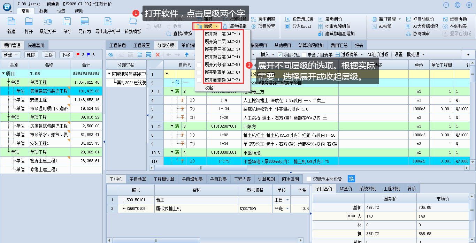Viewport: 476px width, 243px height.
Task: Check the 未套子目清单 checkbox
Action: tap(304, 55)
